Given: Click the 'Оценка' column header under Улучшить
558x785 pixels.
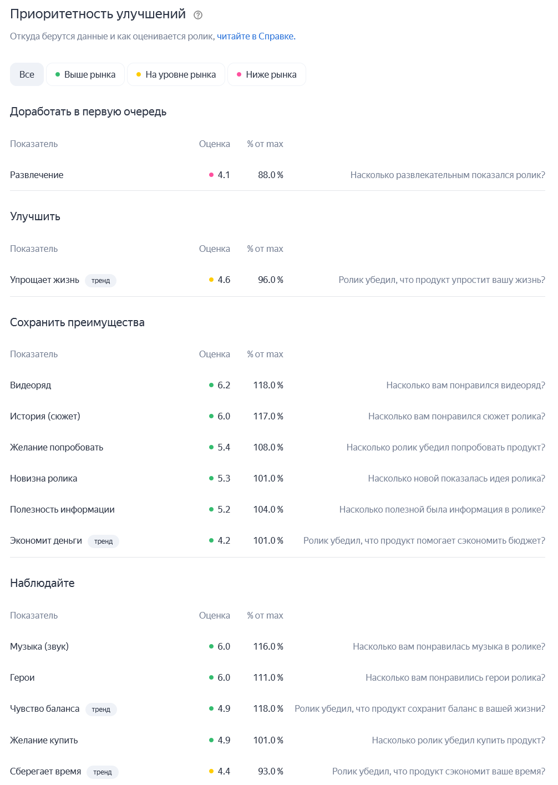Looking at the screenshot, I should [214, 249].
